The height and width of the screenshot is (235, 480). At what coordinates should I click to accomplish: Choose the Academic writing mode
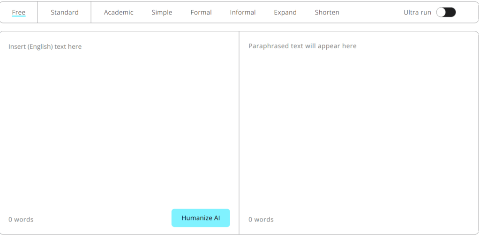pyautogui.click(x=119, y=12)
